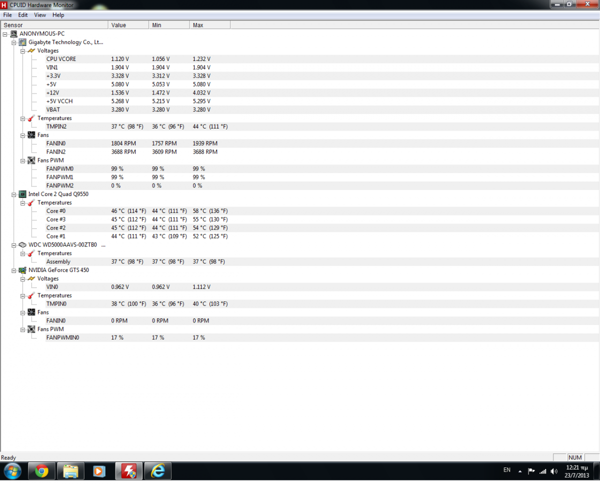Open Windows Media Player from the taskbar
The width and height of the screenshot is (600, 484).
point(99,471)
